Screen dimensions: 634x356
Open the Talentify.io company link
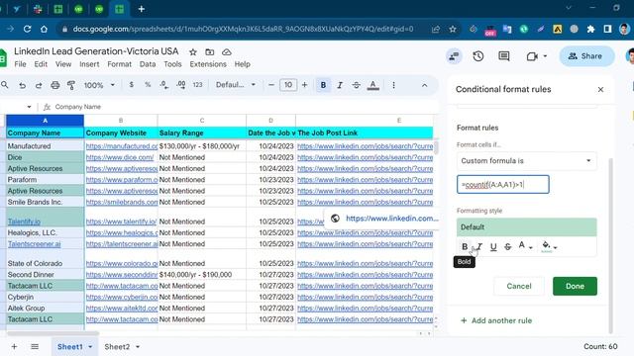click(x=24, y=222)
